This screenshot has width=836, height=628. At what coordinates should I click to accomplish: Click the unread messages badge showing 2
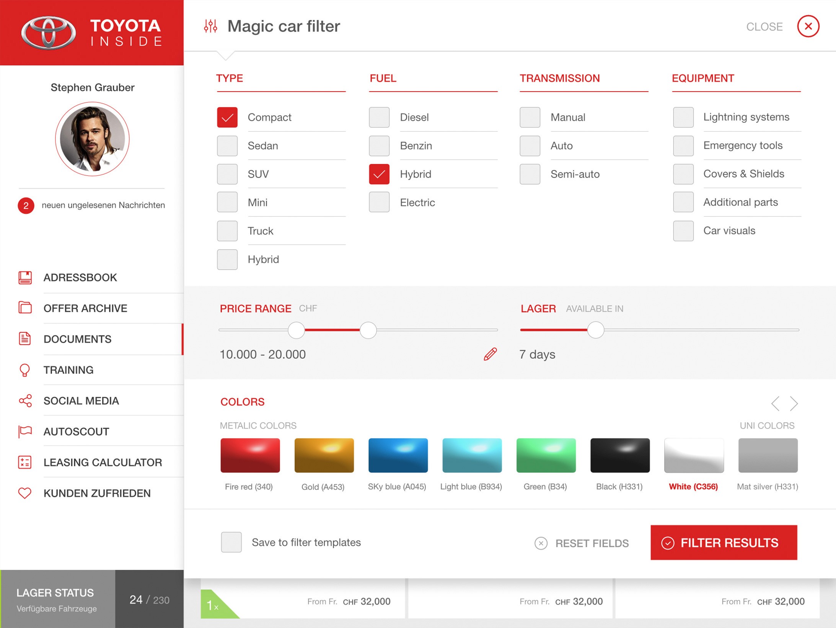tap(26, 206)
